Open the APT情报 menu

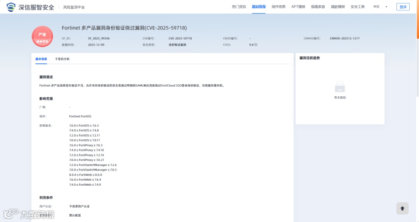pos(298,7)
